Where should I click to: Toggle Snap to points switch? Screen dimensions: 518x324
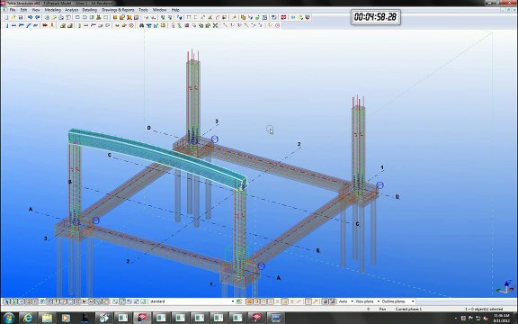249,301
